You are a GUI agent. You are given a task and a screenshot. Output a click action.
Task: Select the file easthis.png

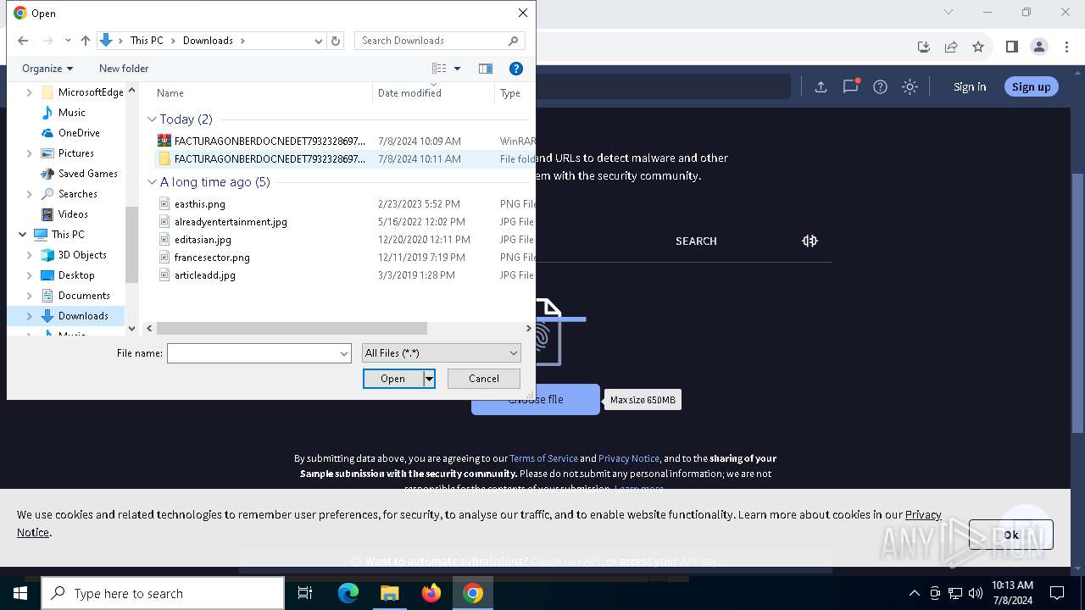pyautogui.click(x=199, y=204)
